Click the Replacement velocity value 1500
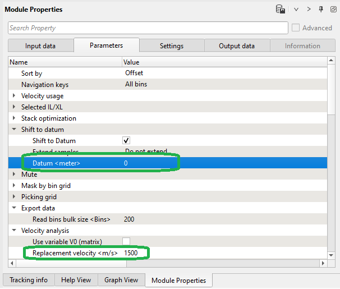340x289 pixels. pos(131,253)
